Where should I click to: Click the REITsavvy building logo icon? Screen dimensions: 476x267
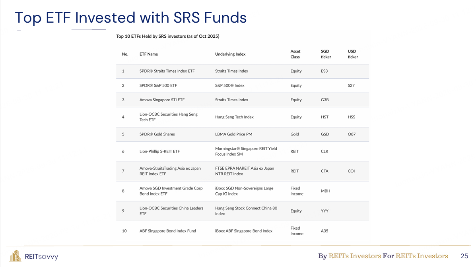15,256
